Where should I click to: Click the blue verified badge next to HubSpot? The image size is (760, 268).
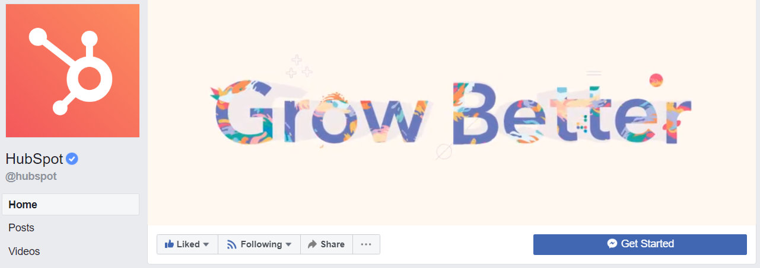click(72, 159)
